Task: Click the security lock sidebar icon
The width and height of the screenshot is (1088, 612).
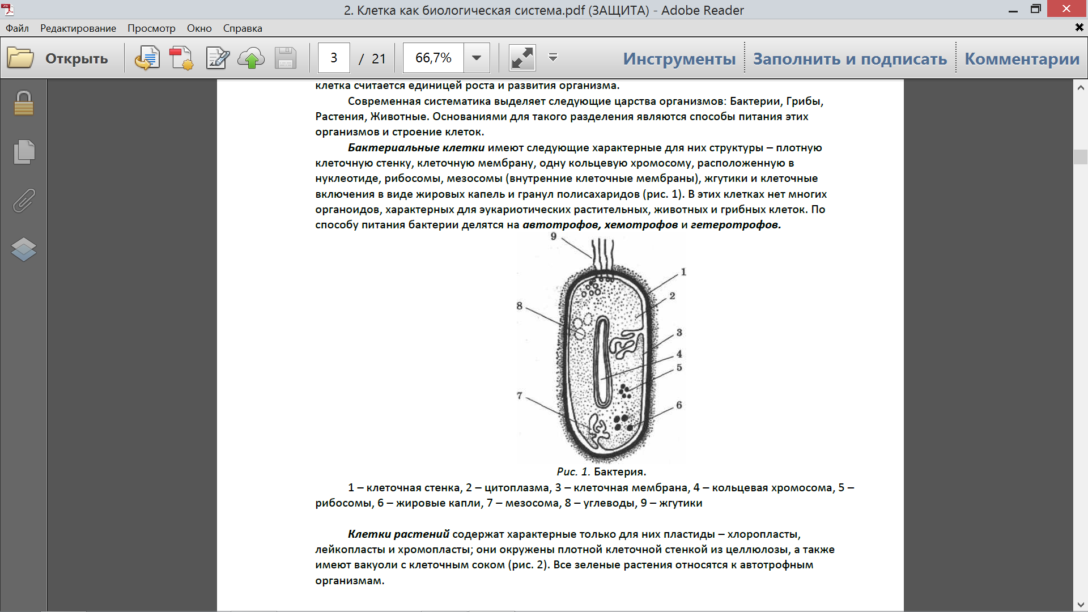Action: (24, 103)
